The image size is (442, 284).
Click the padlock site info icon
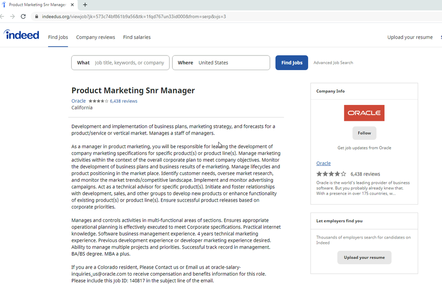36,16
